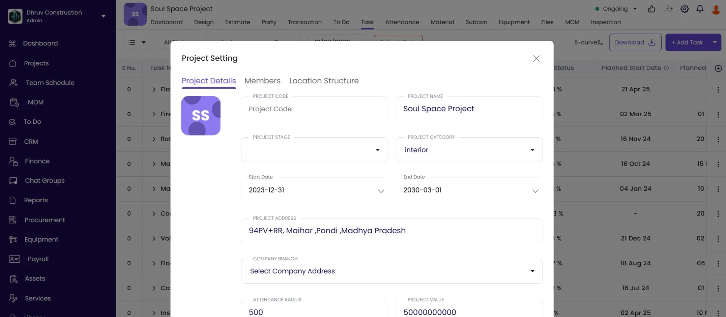Open the Ongoing status dropdown
The width and height of the screenshot is (726, 317).
[x=616, y=9]
